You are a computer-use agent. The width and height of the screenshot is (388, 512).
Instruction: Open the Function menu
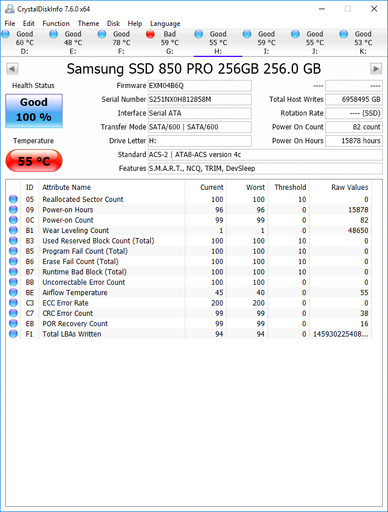tap(56, 24)
